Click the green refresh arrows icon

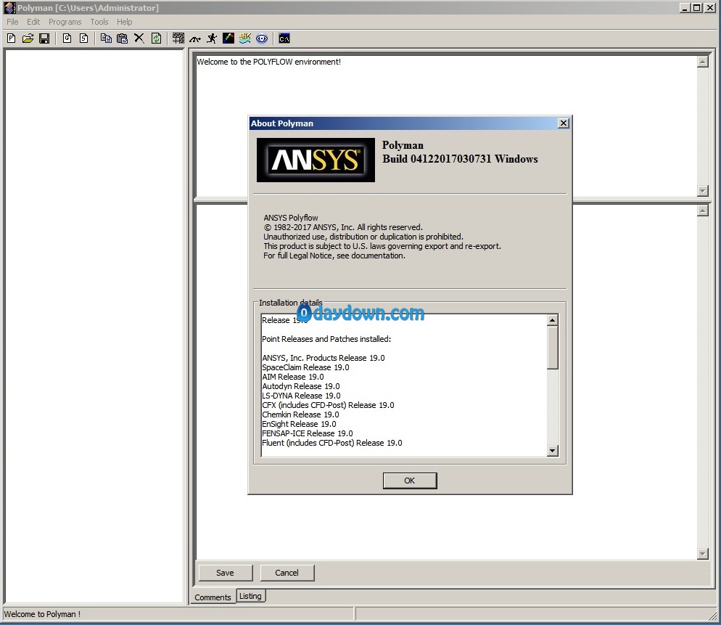157,38
